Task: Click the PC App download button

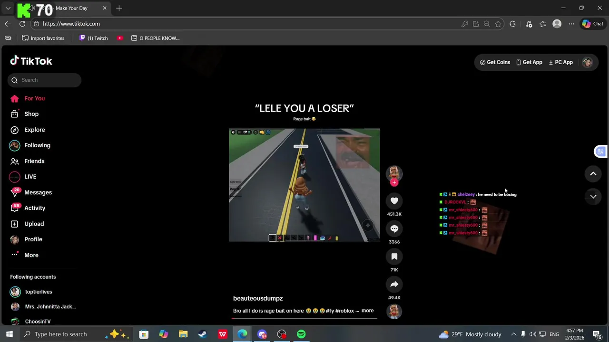Action: point(560,62)
